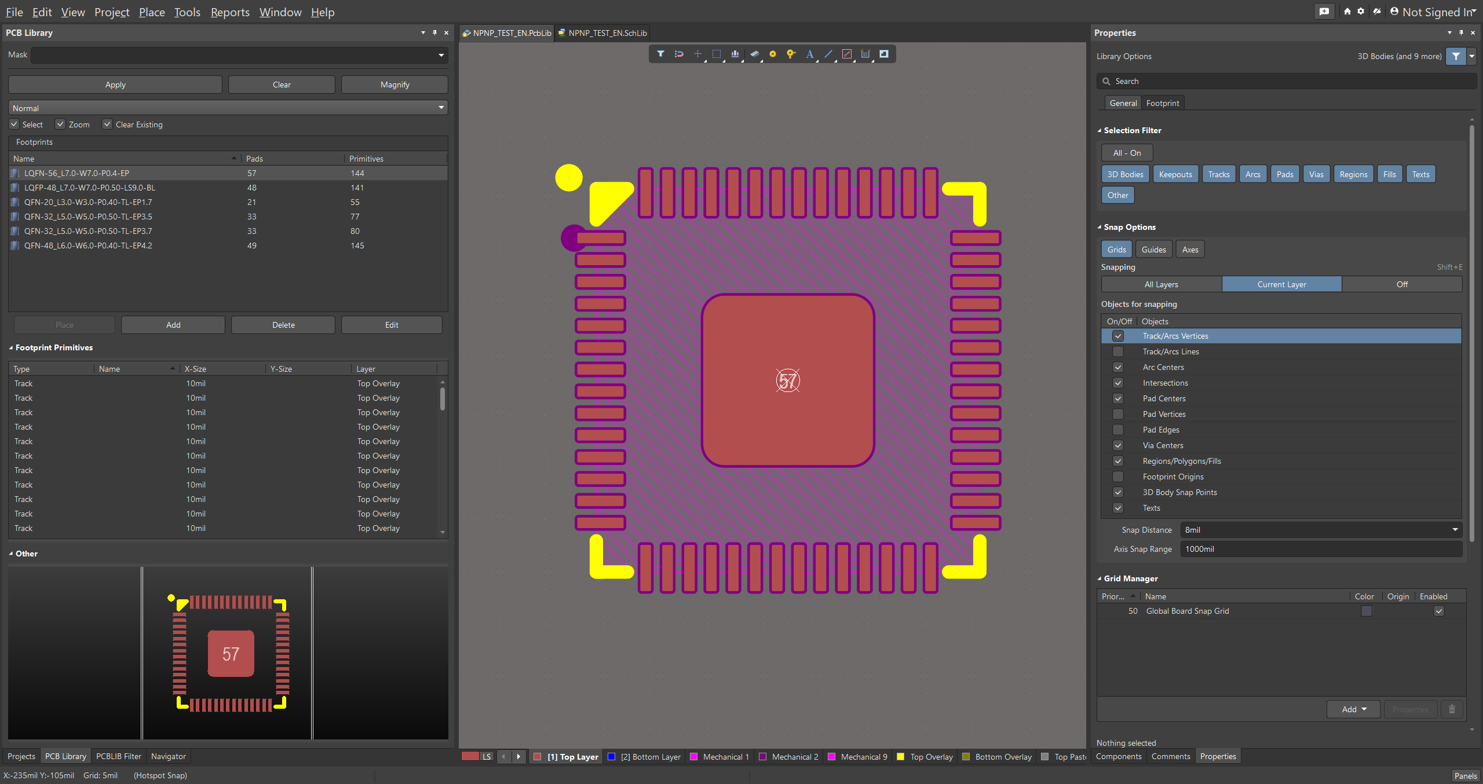Open the Normal mode dropdown

(441, 108)
